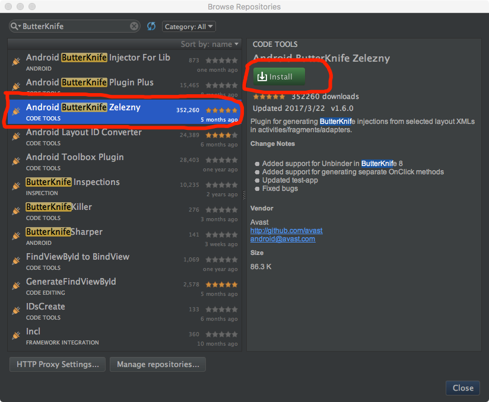This screenshot has width=489, height=402.
Task: Open the http://github.com/avast link
Action: [286, 231]
